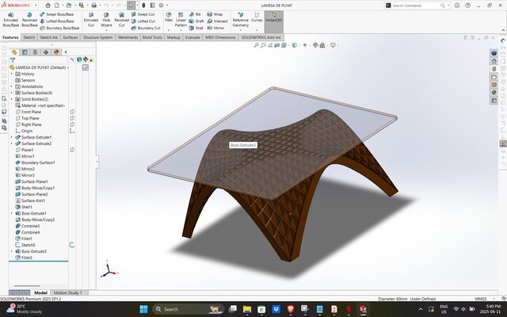Click the Mirror feature tool
507x317 pixels.
[x=213, y=26]
